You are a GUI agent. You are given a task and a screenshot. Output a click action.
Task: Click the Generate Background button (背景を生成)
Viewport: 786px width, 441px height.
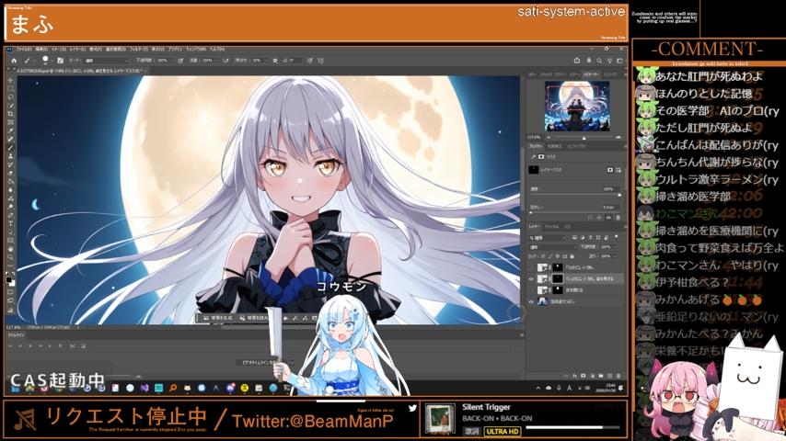[x=219, y=318]
